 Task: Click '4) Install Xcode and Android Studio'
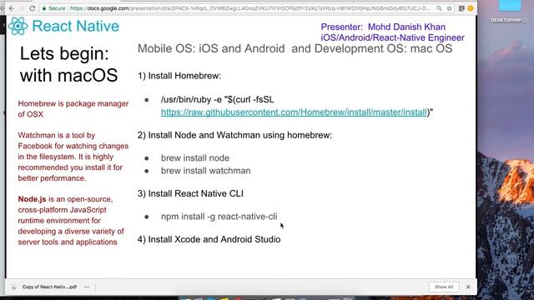[209, 239]
